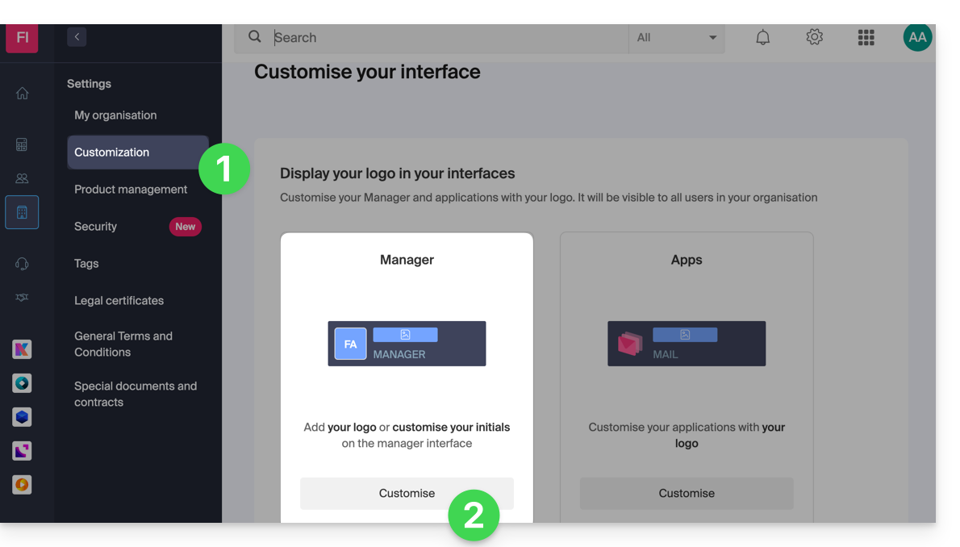Click the handshake icon in the sidebar
Image resolution: width=960 pixels, height=547 pixels.
[22, 298]
